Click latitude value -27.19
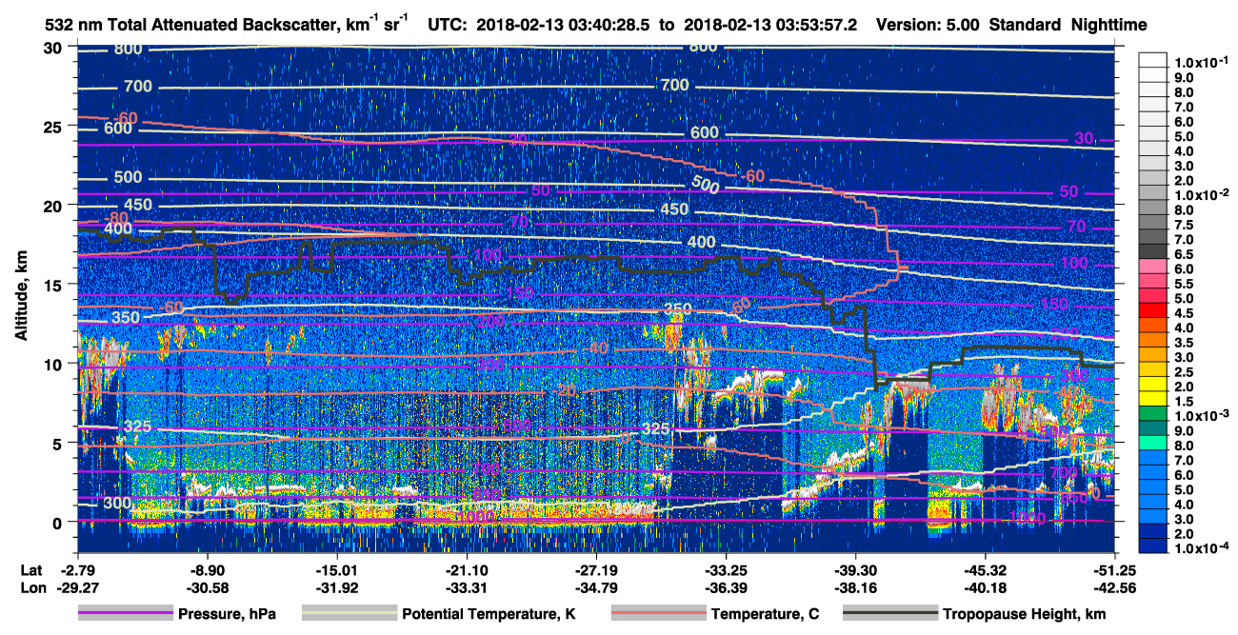This screenshot has width=1238, height=635. coord(596,569)
